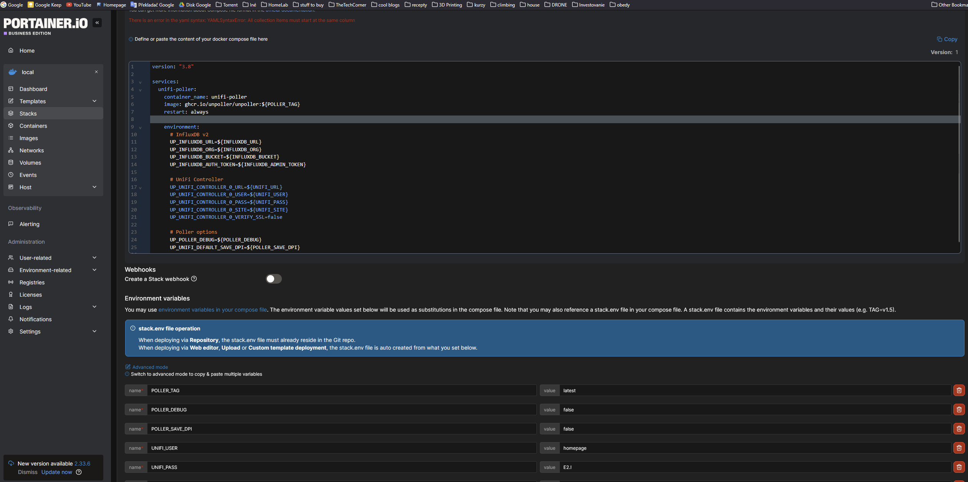Click the POLLER_DEBUG value field
Viewport: 968px width, 482px height.
pos(755,409)
